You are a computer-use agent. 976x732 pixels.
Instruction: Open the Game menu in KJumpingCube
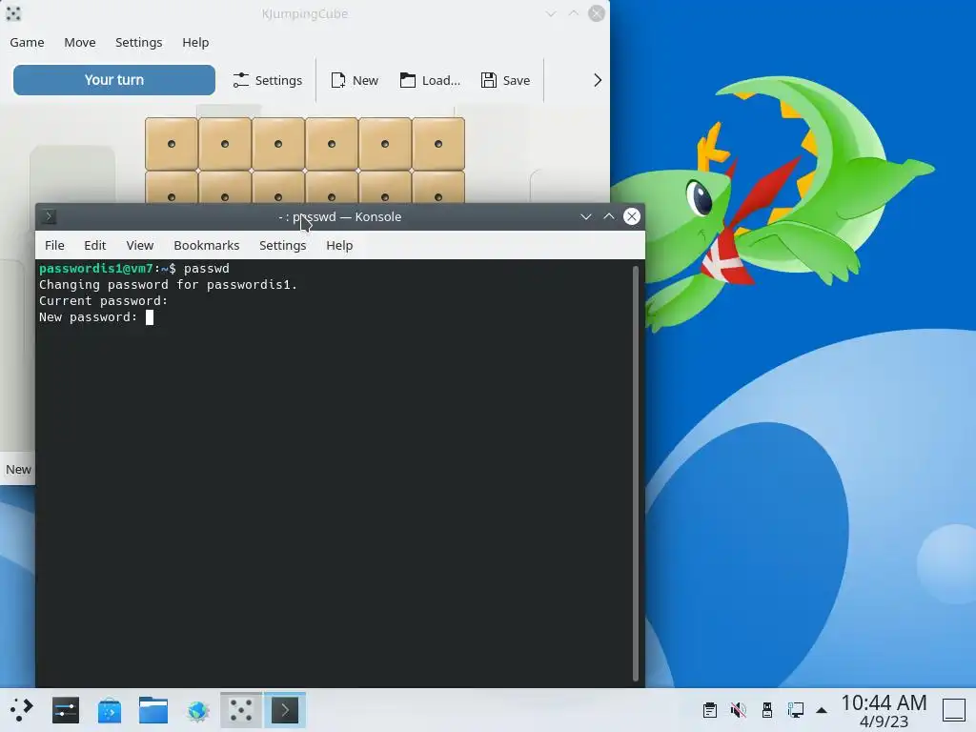(x=27, y=42)
